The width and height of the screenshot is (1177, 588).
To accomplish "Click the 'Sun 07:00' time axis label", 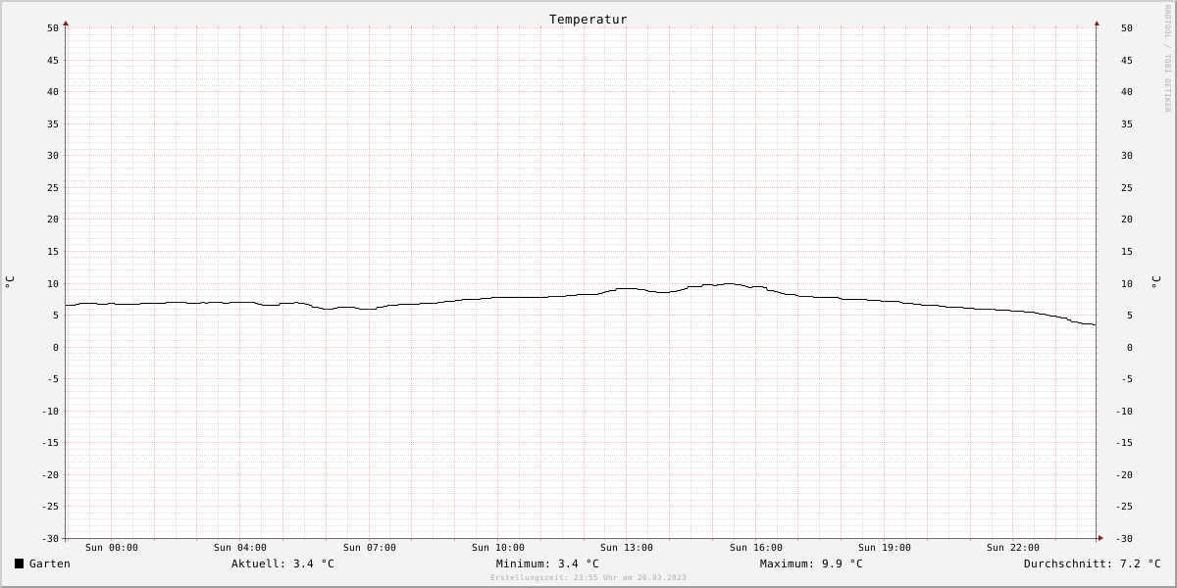I will (x=370, y=548).
